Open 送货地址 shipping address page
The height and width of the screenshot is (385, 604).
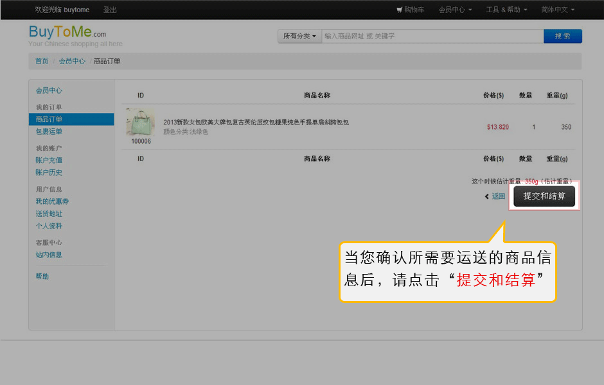[x=49, y=214]
